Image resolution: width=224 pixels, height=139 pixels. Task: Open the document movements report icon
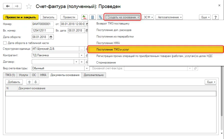click(92, 17)
